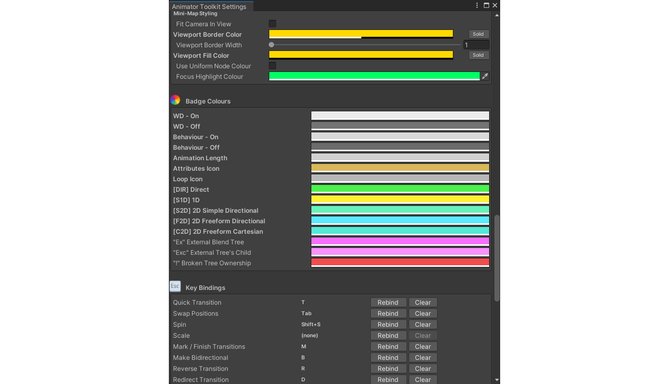Maximize the Animator Toolkit Settings window
The height and width of the screenshot is (384, 669).
coord(486,5)
